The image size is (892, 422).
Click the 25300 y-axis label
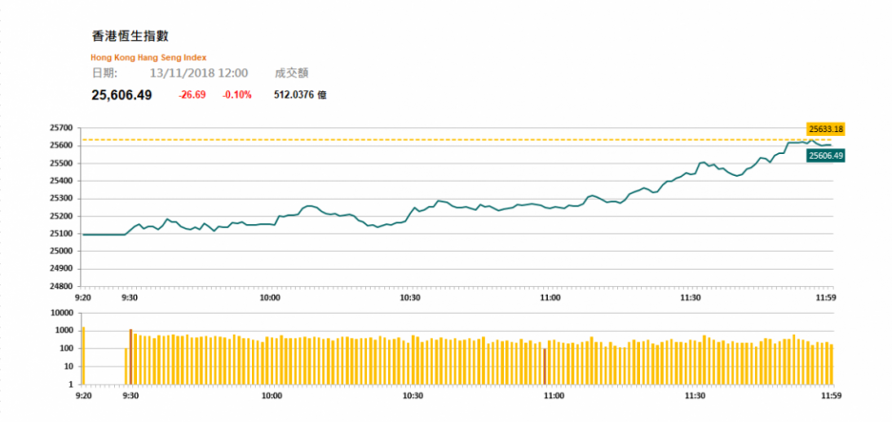coord(63,199)
